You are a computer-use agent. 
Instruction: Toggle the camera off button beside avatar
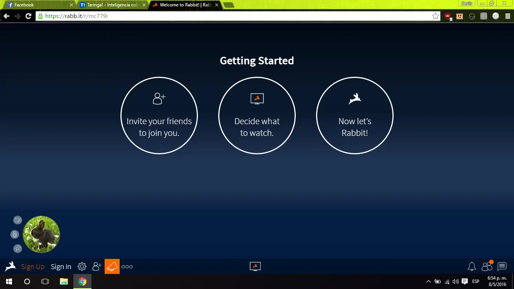point(18,220)
